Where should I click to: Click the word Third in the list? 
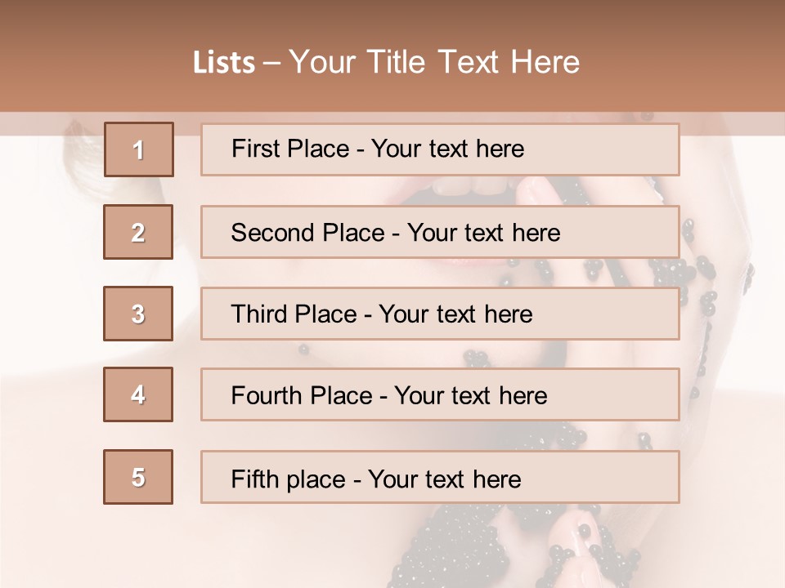(x=262, y=314)
